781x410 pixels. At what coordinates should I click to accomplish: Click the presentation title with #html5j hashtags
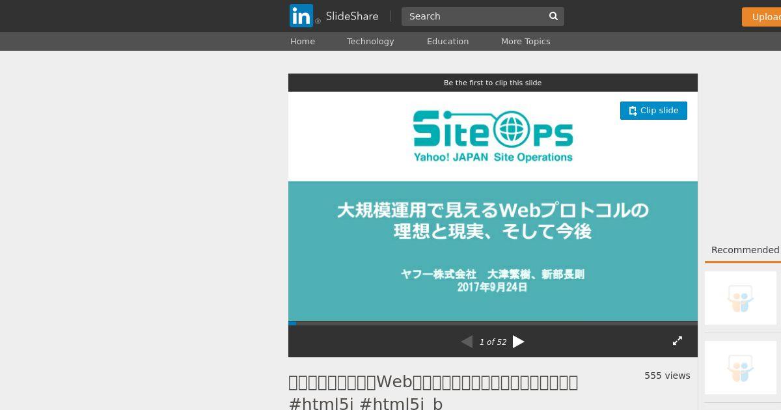click(x=433, y=392)
